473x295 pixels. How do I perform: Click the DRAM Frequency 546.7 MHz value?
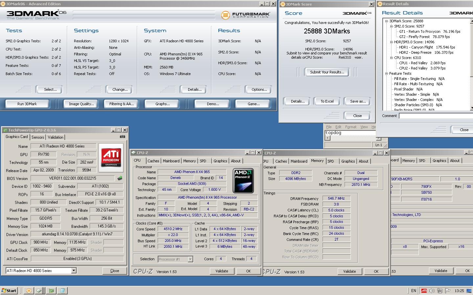[x=336, y=198]
